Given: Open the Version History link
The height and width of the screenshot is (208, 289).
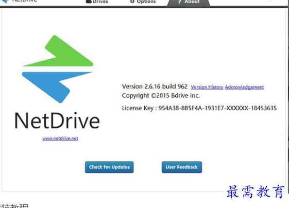Looking at the screenshot, I should pos(207,87).
